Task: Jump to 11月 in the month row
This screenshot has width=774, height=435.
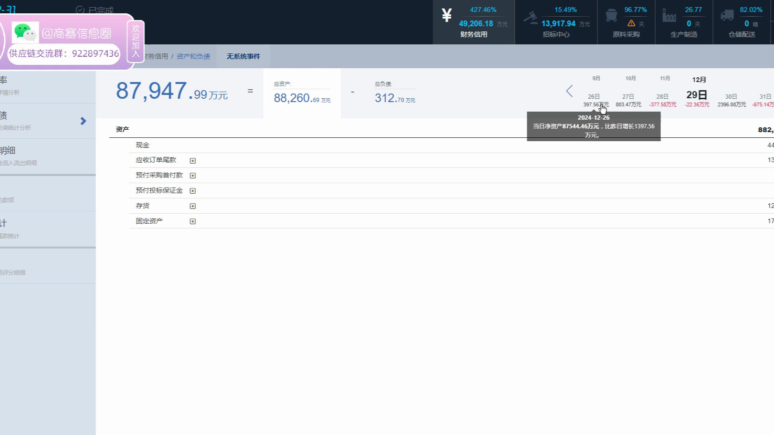Action: tap(665, 78)
